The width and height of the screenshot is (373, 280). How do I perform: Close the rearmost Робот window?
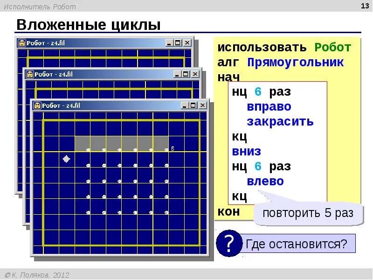pyautogui.click(x=187, y=43)
